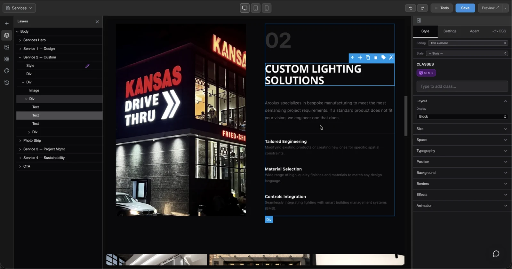Switch to mobile viewport
The width and height of the screenshot is (512, 269).
pyautogui.click(x=267, y=8)
